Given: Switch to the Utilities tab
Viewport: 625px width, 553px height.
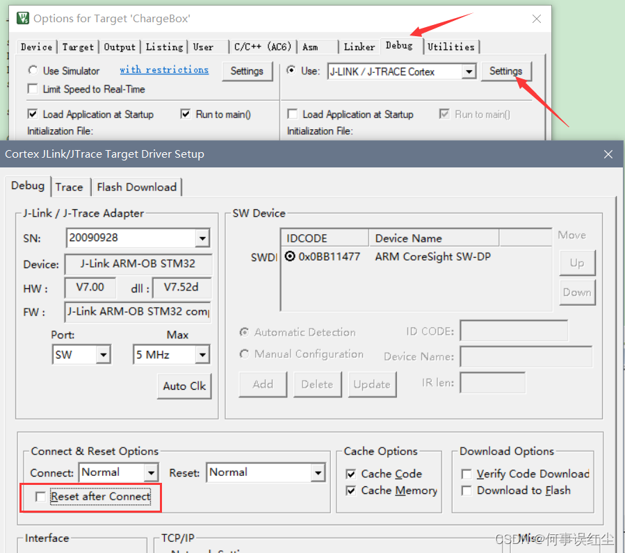Looking at the screenshot, I should 451,47.
